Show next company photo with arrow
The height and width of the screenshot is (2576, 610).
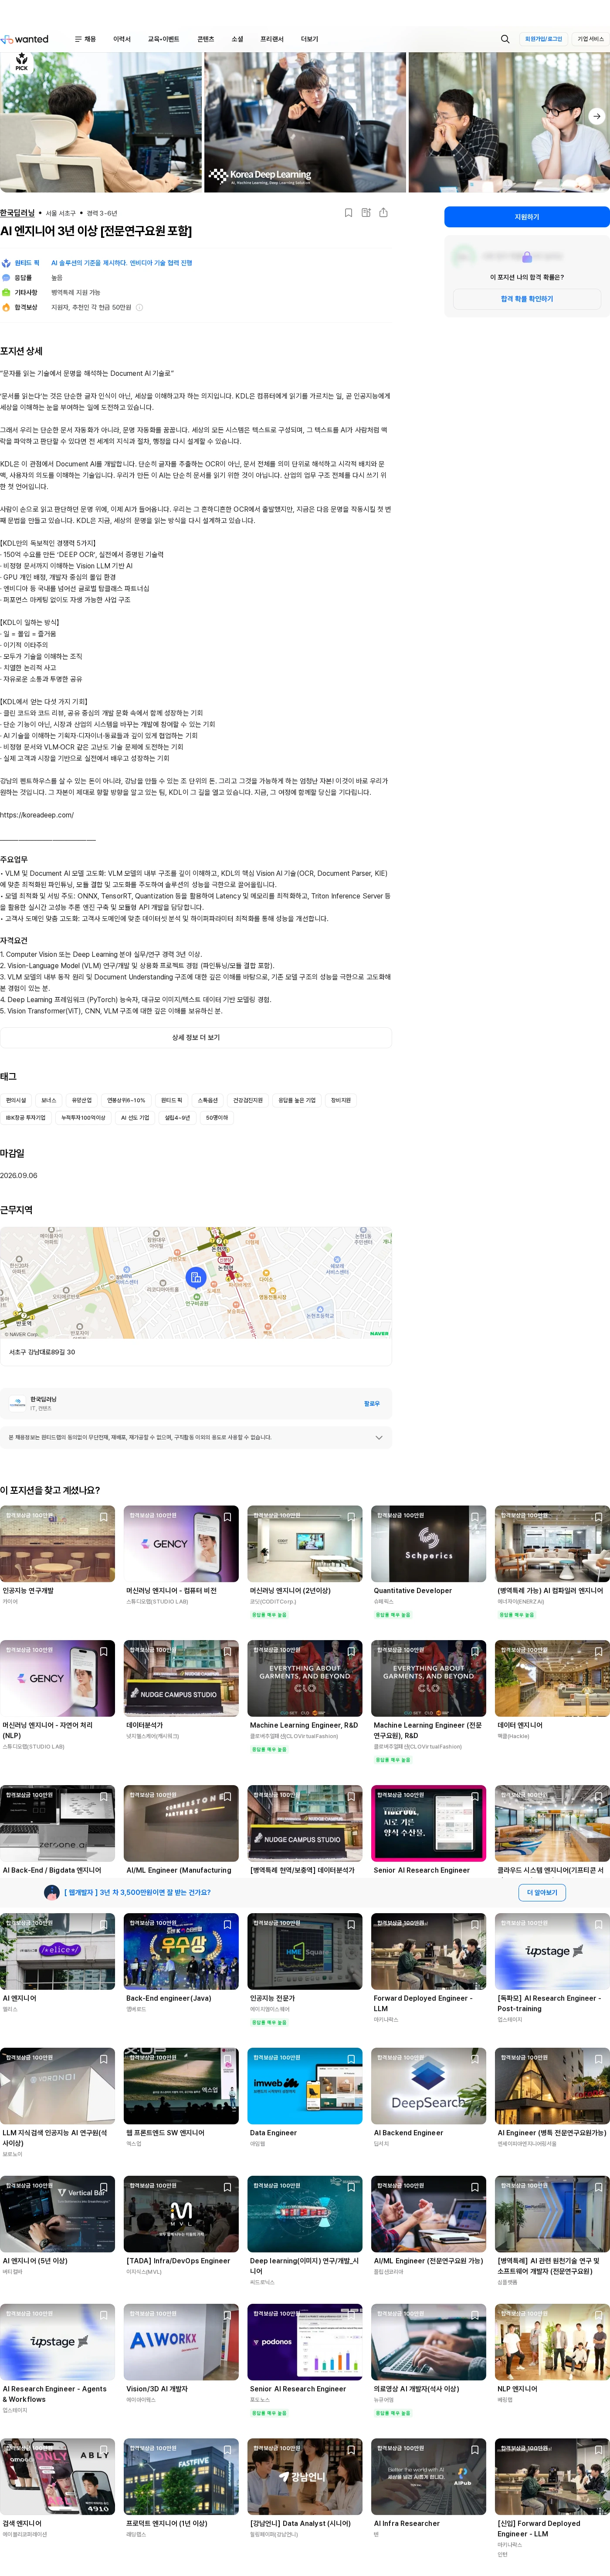597,116
